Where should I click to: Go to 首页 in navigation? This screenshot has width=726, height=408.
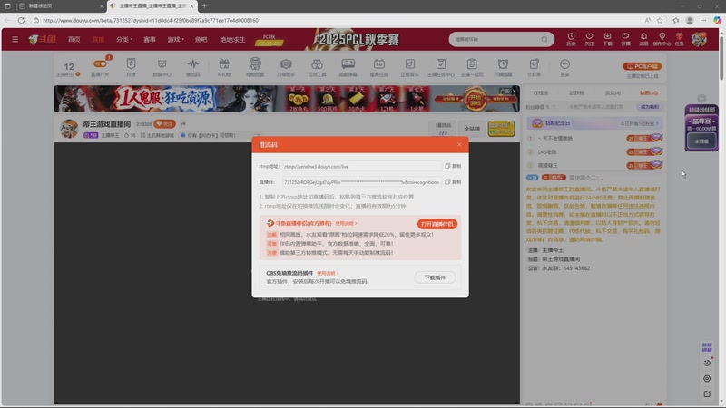[74, 39]
